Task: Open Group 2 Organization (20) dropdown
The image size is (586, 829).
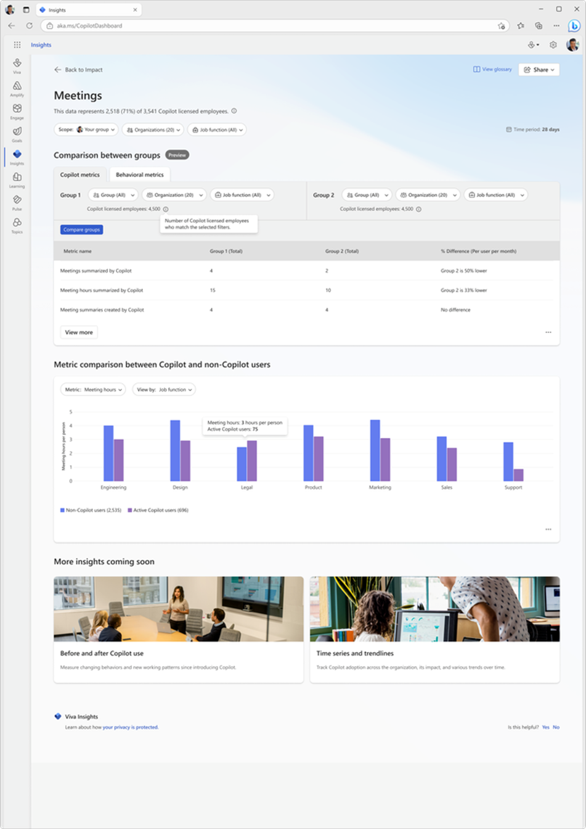Action: pyautogui.click(x=428, y=195)
